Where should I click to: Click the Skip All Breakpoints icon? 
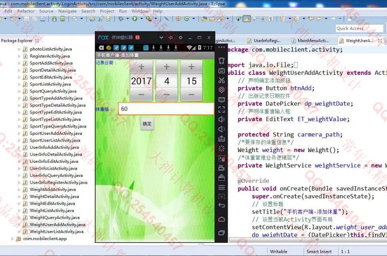point(166,18)
